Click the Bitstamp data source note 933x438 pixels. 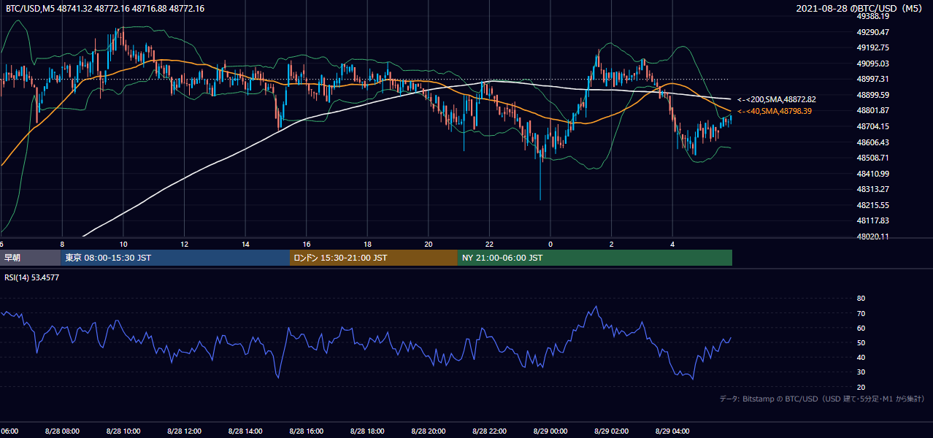coord(822,399)
